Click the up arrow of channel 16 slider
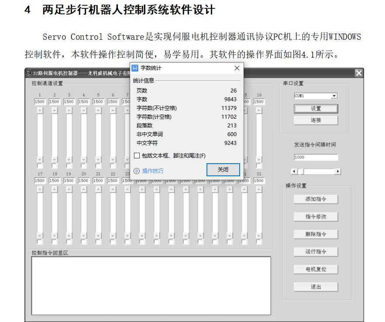Screen dimensions: 385x322 259,110
